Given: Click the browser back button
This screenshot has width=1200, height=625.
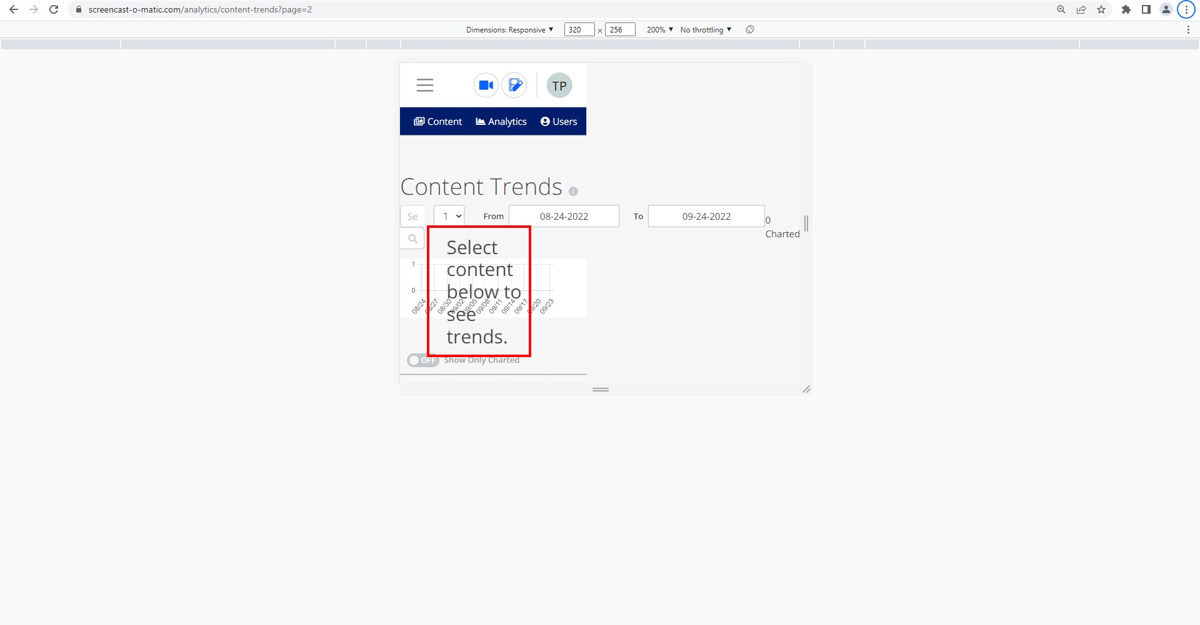Looking at the screenshot, I should 14,9.
